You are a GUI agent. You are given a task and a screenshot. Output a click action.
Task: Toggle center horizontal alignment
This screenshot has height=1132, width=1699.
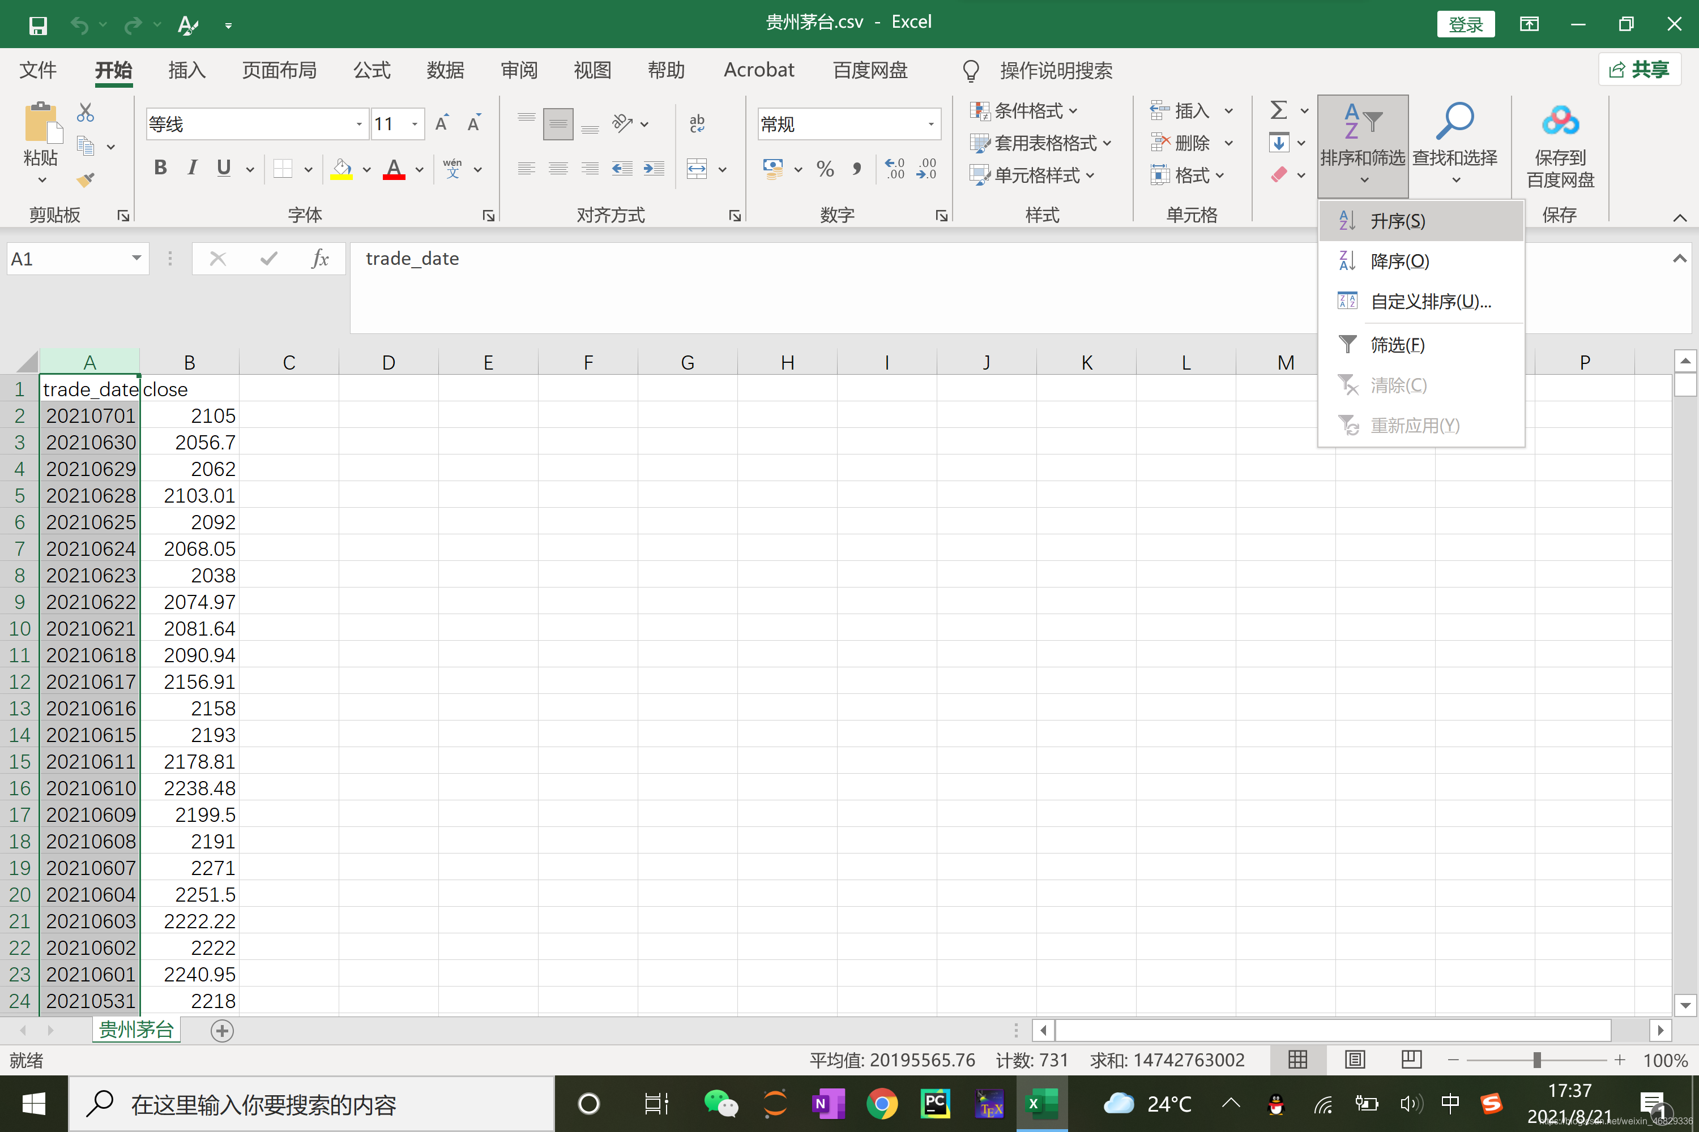558,169
